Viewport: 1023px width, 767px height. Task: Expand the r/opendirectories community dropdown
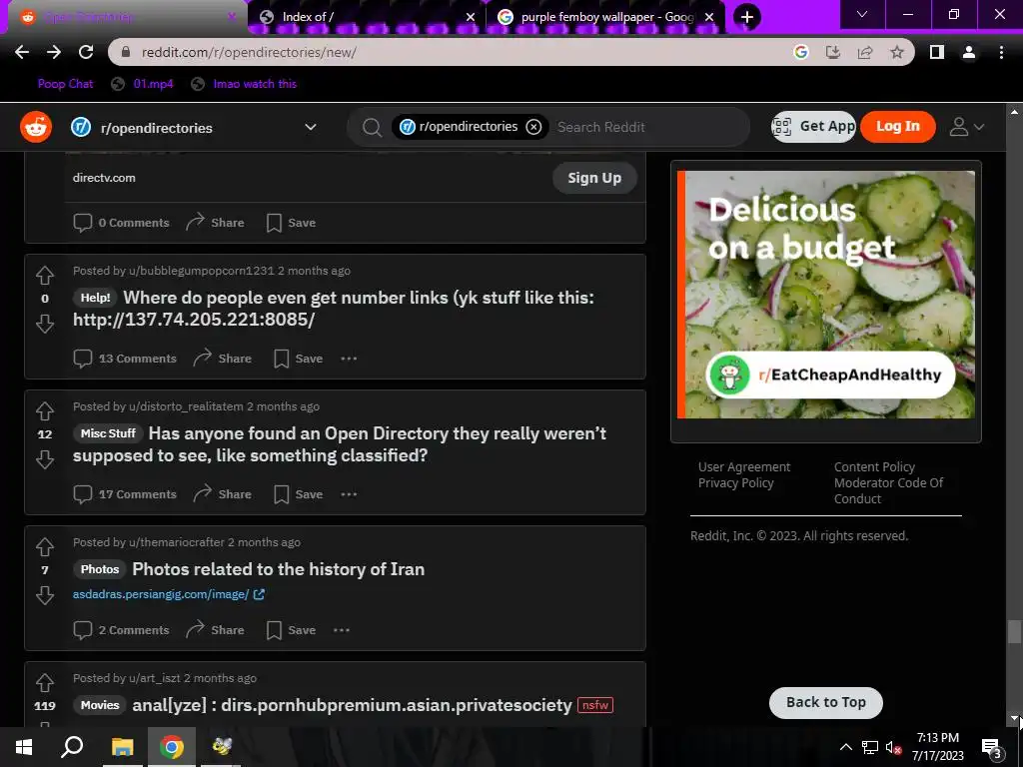311,127
